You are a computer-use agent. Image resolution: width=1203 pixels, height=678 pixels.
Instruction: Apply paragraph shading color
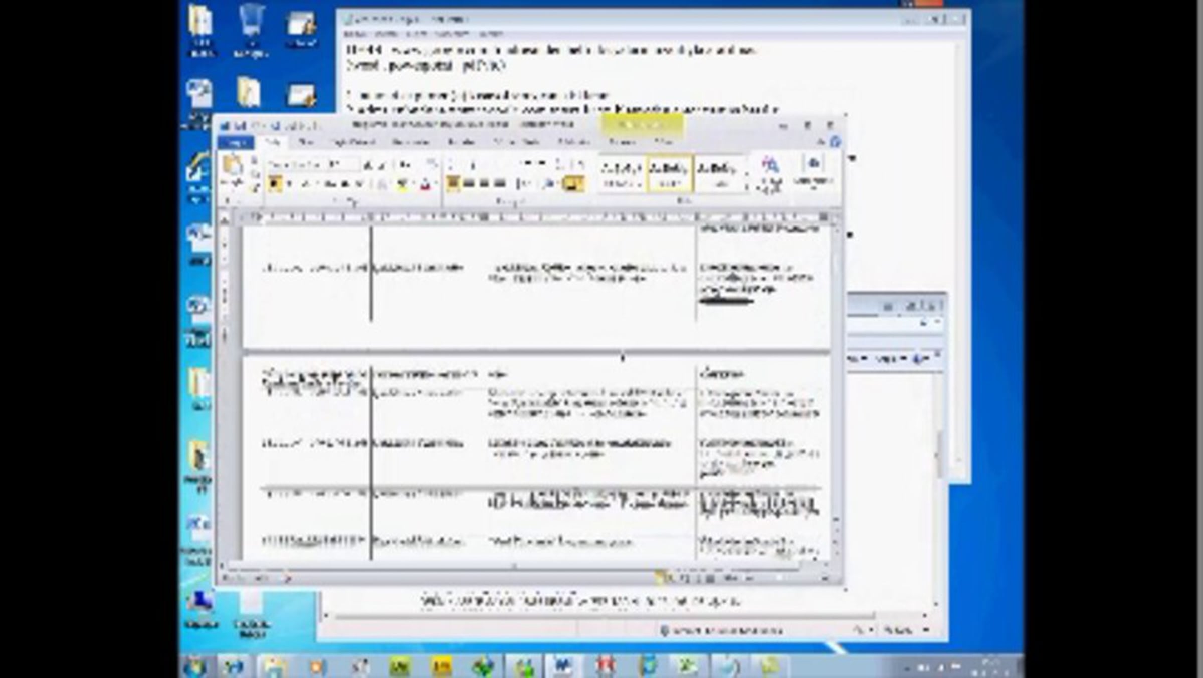click(550, 184)
